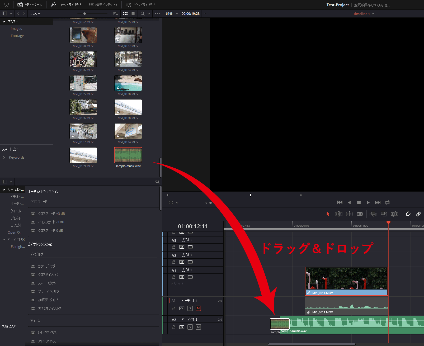Adjust the thumbnail size slider

pos(84,13)
